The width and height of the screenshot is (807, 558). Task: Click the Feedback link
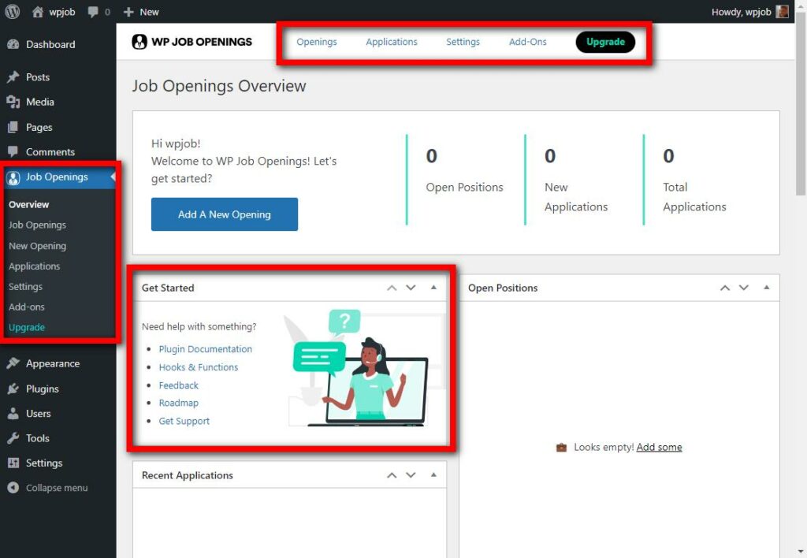(x=178, y=385)
